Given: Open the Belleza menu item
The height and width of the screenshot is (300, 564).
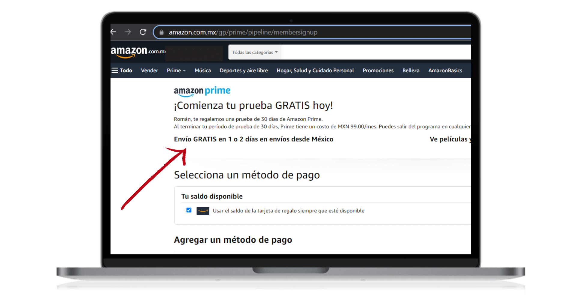Looking at the screenshot, I should click(x=411, y=70).
